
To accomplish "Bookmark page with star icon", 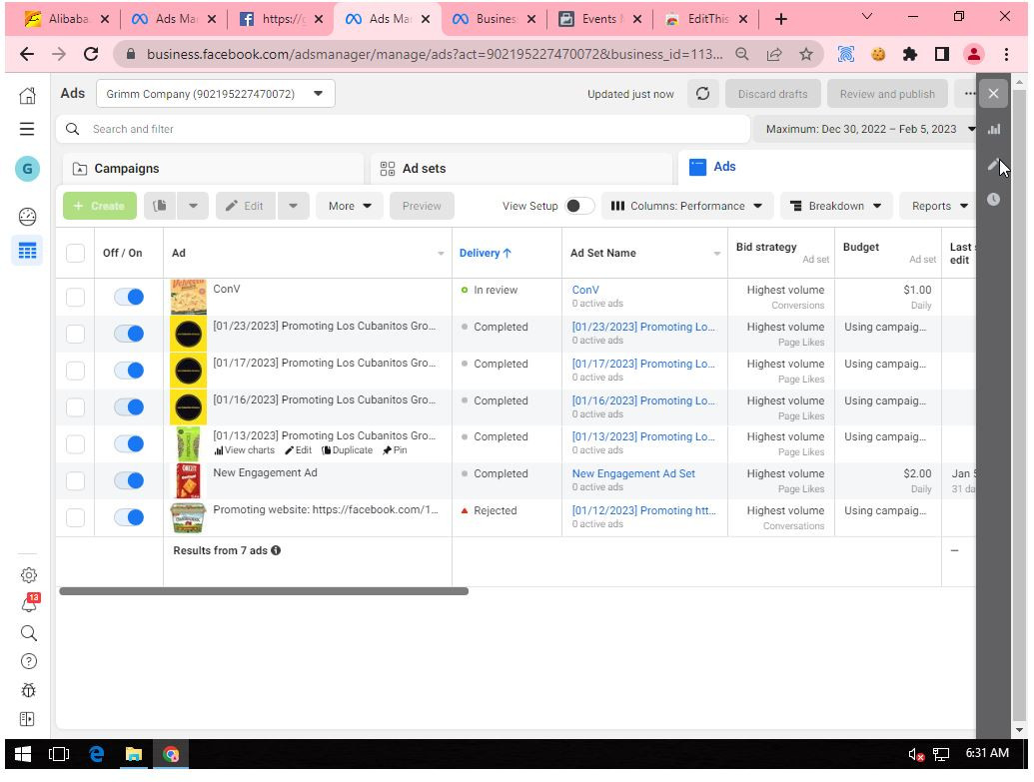I will pyautogui.click(x=806, y=54).
